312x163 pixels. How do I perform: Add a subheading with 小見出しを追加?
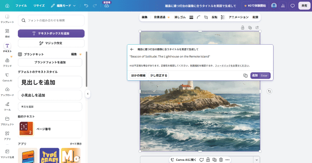pos(50,95)
